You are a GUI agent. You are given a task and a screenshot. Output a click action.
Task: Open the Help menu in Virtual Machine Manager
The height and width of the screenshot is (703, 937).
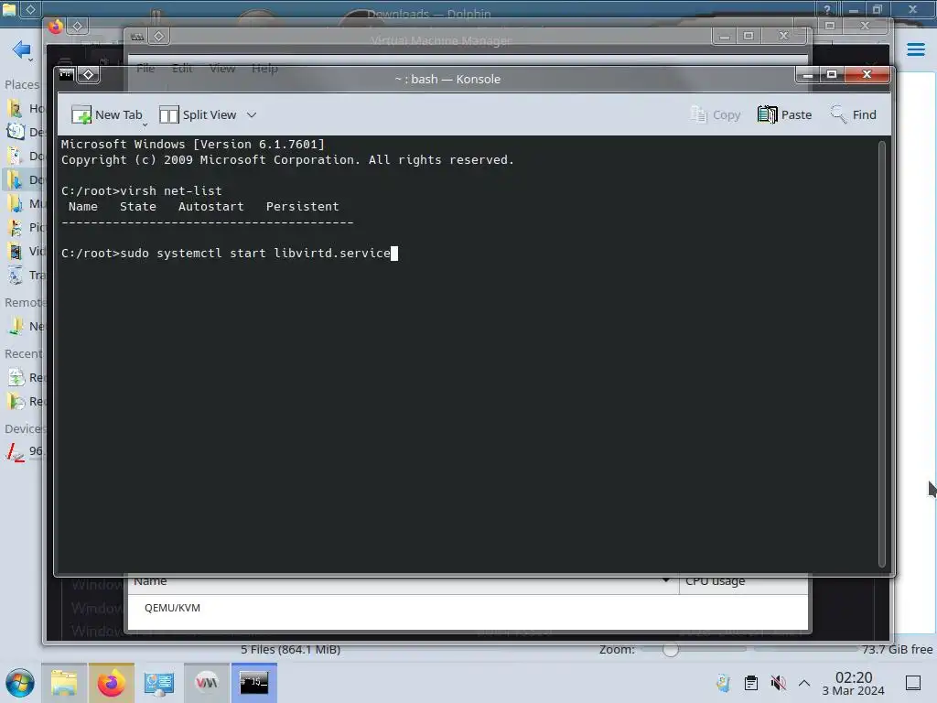pos(264,68)
